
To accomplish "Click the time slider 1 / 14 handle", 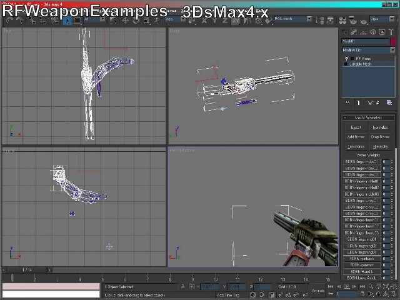I will [27, 269].
